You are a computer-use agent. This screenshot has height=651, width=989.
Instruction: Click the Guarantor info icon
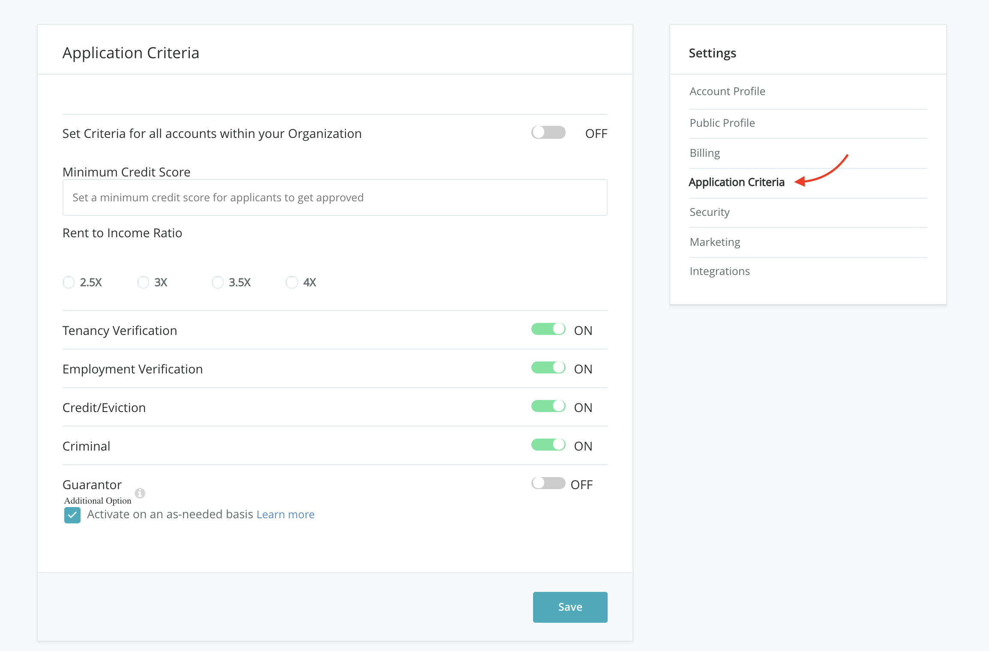(140, 493)
